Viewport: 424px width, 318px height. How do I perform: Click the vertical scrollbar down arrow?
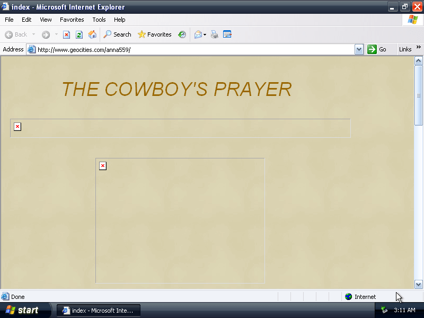click(418, 285)
